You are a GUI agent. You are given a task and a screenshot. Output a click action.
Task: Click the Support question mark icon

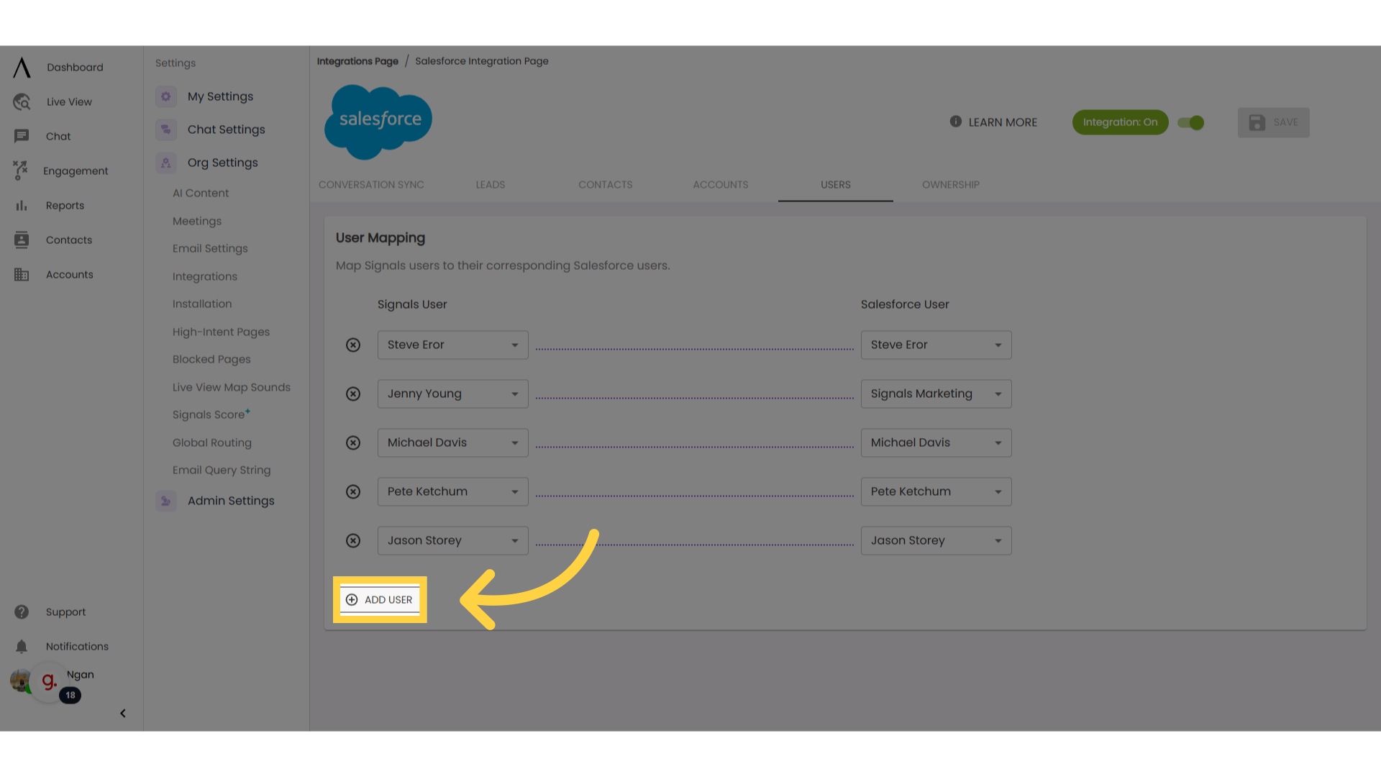pyautogui.click(x=22, y=612)
